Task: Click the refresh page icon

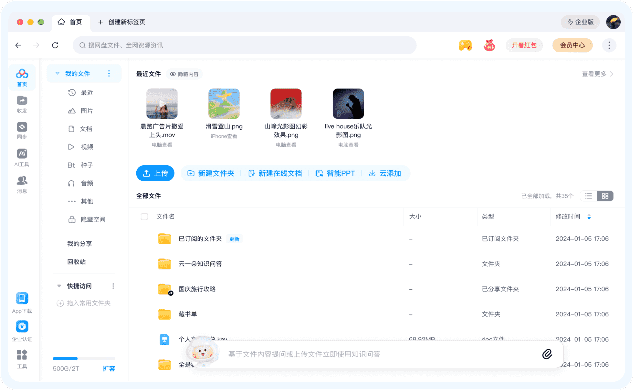Action: tap(55, 45)
